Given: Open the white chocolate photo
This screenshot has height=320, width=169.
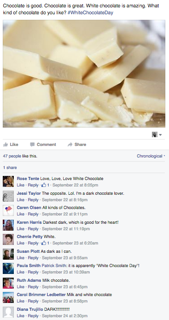Looking at the screenshot, I should [x=84, y=74].
